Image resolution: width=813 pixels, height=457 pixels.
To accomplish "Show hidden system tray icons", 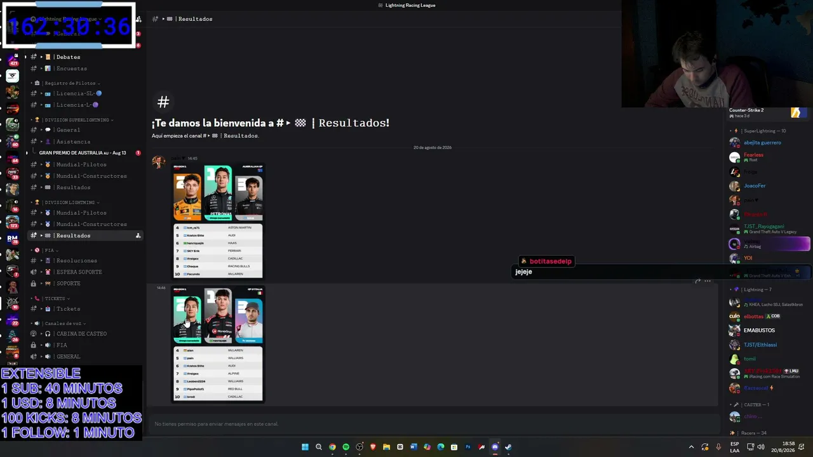I will tap(692, 447).
